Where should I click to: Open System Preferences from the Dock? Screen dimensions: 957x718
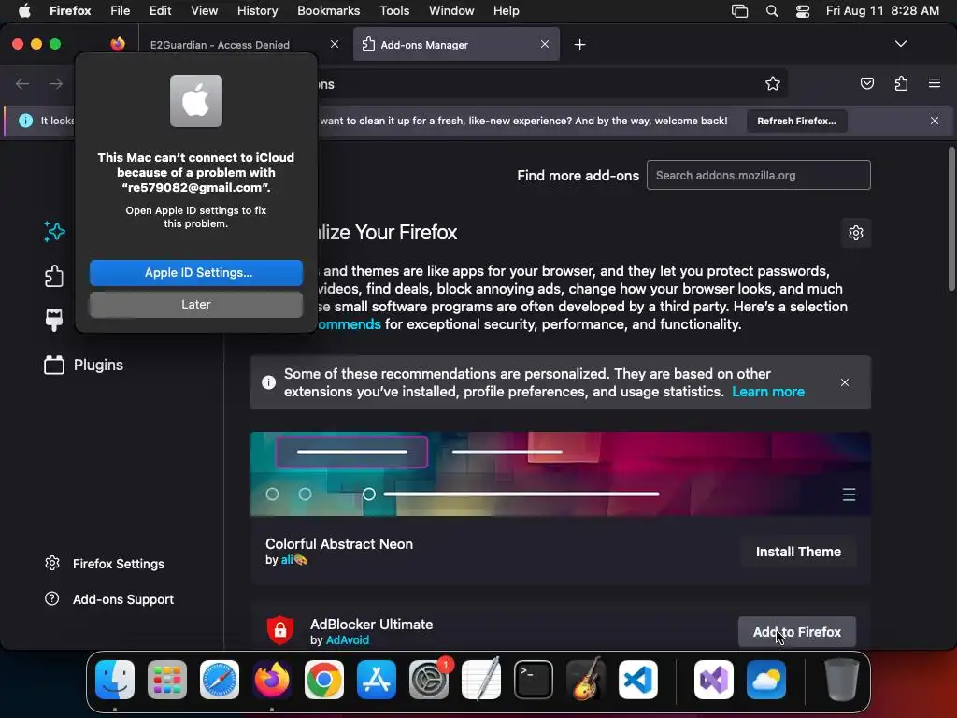[428, 680]
